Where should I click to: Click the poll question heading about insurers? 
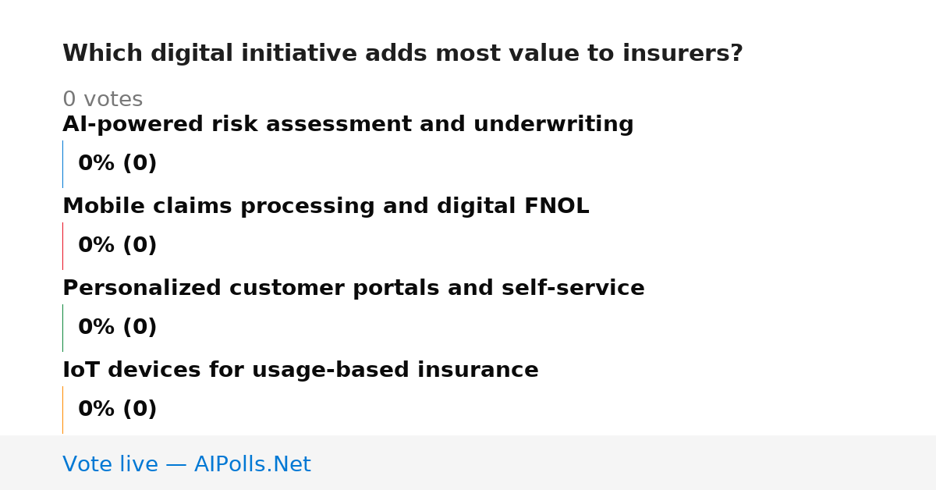pos(402,54)
